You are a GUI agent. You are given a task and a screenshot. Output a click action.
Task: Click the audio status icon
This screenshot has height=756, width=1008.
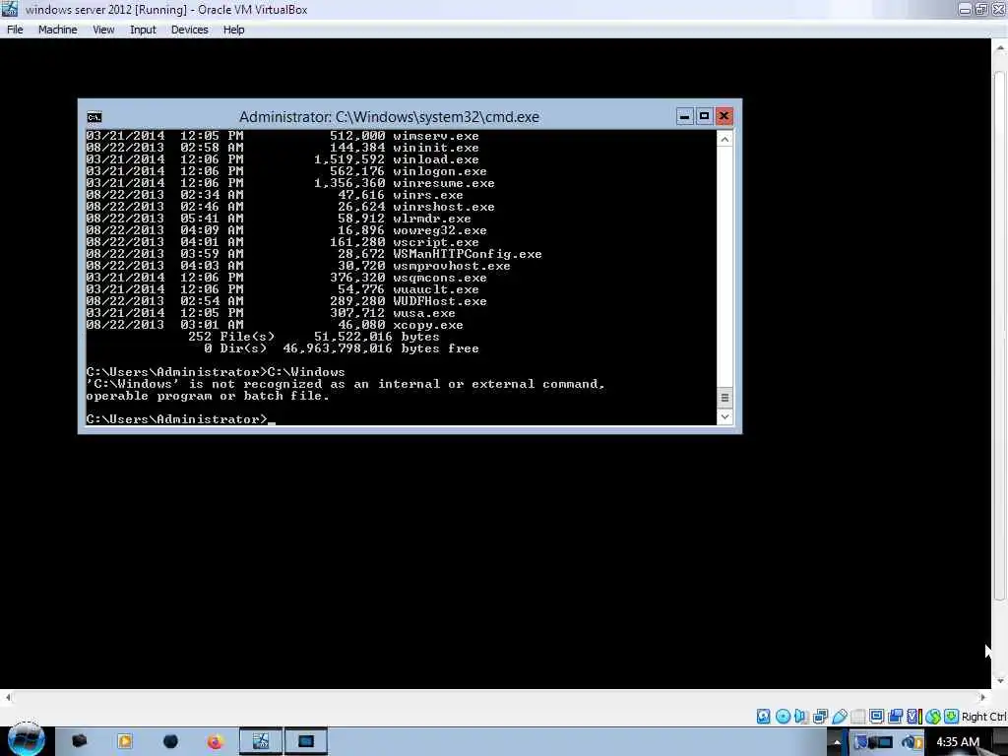tap(801, 717)
